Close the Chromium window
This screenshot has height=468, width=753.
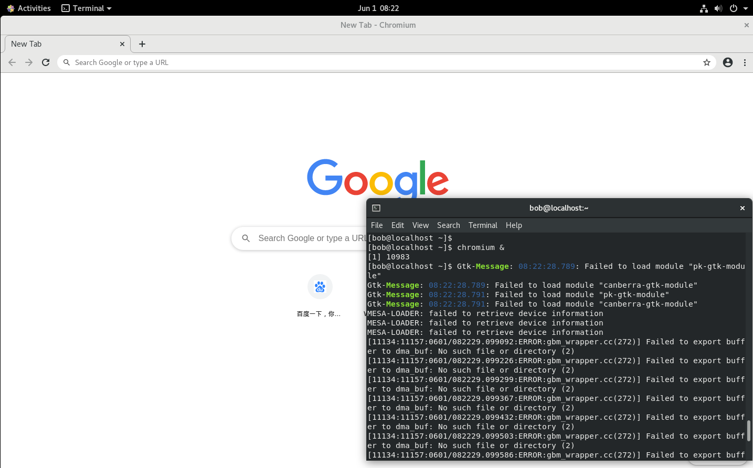tap(747, 25)
